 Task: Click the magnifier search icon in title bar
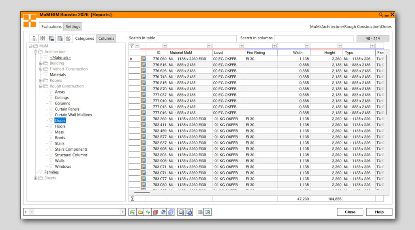(x=381, y=15)
